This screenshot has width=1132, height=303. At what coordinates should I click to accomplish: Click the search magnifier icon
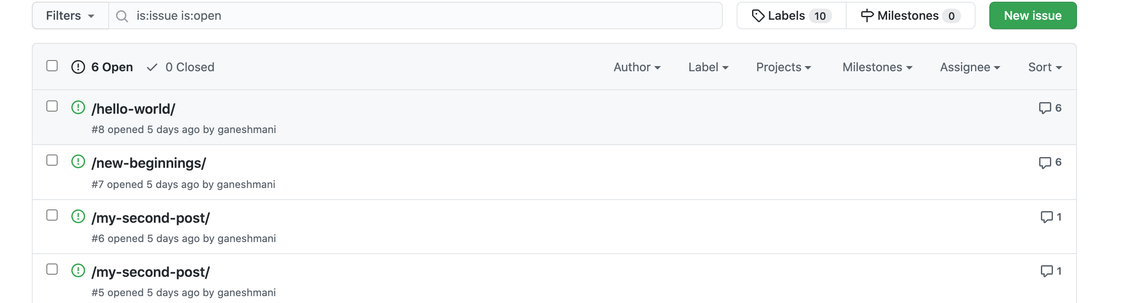coord(122,16)
